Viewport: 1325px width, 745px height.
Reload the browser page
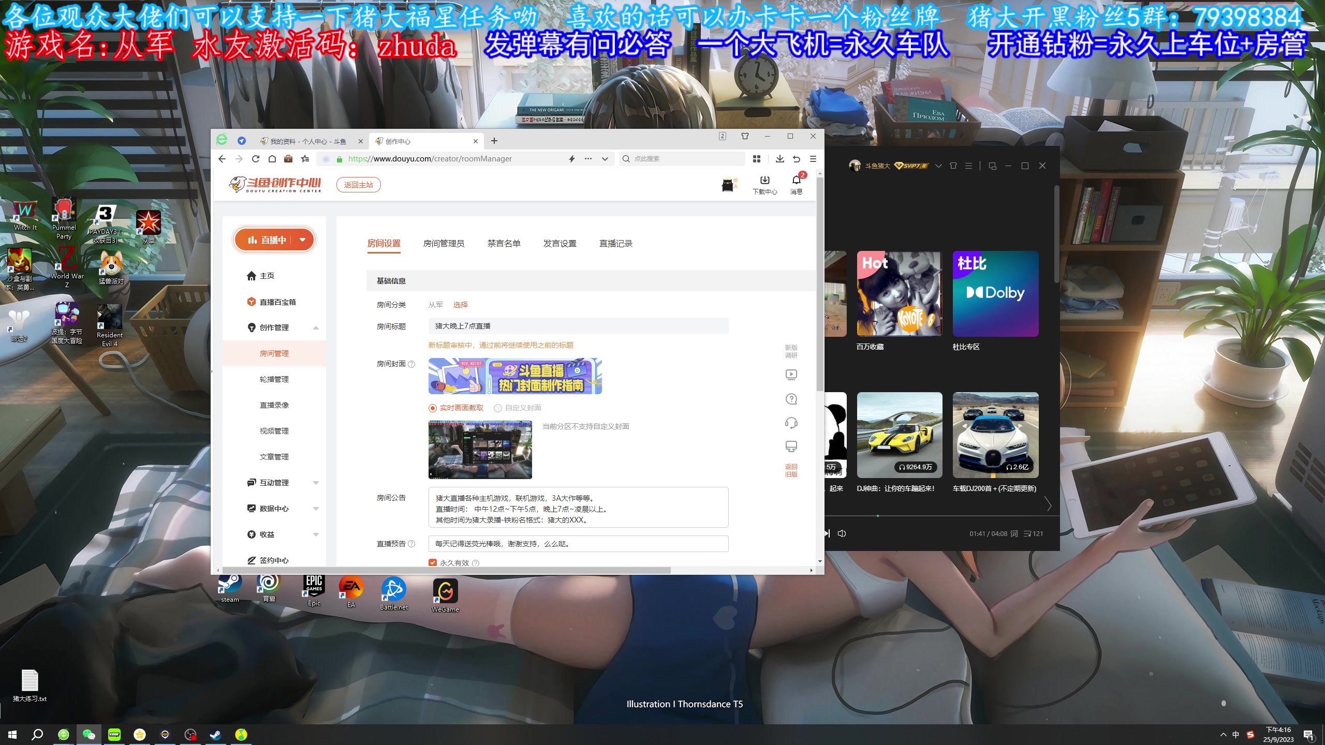(x=255, y=159)
